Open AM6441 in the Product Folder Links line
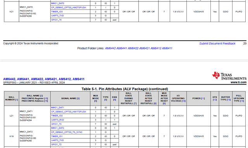 coord(122,48)
